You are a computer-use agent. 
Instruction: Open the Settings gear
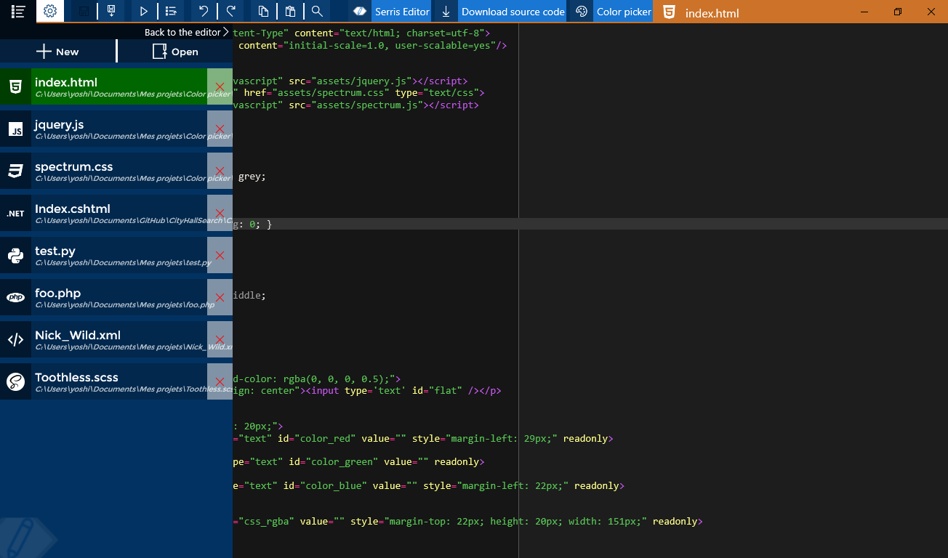tap(49, 11)
